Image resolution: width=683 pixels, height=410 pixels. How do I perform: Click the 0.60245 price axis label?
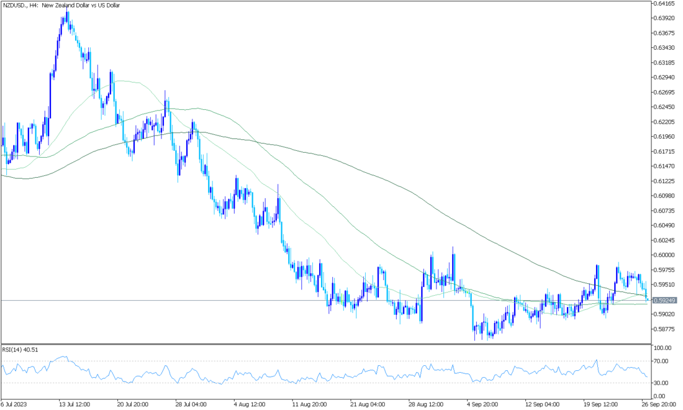pos(665,240)
